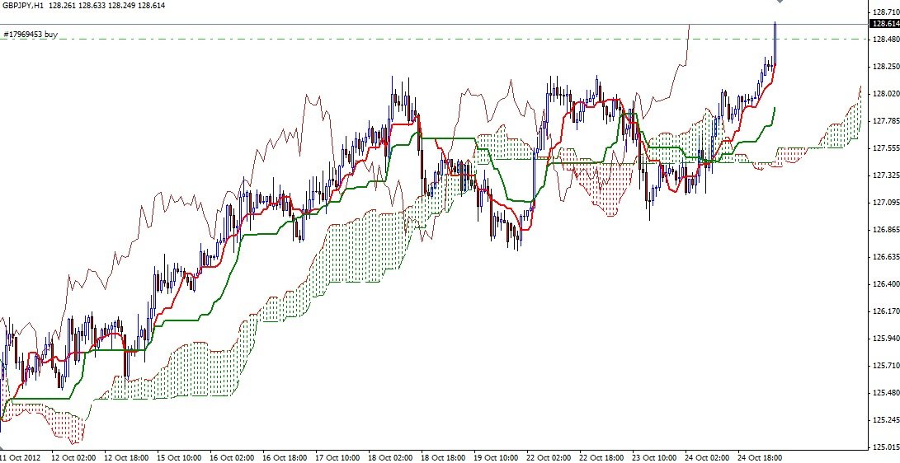
Task: Click the 128.710 price at axis top
Action: tap(886, 12)
